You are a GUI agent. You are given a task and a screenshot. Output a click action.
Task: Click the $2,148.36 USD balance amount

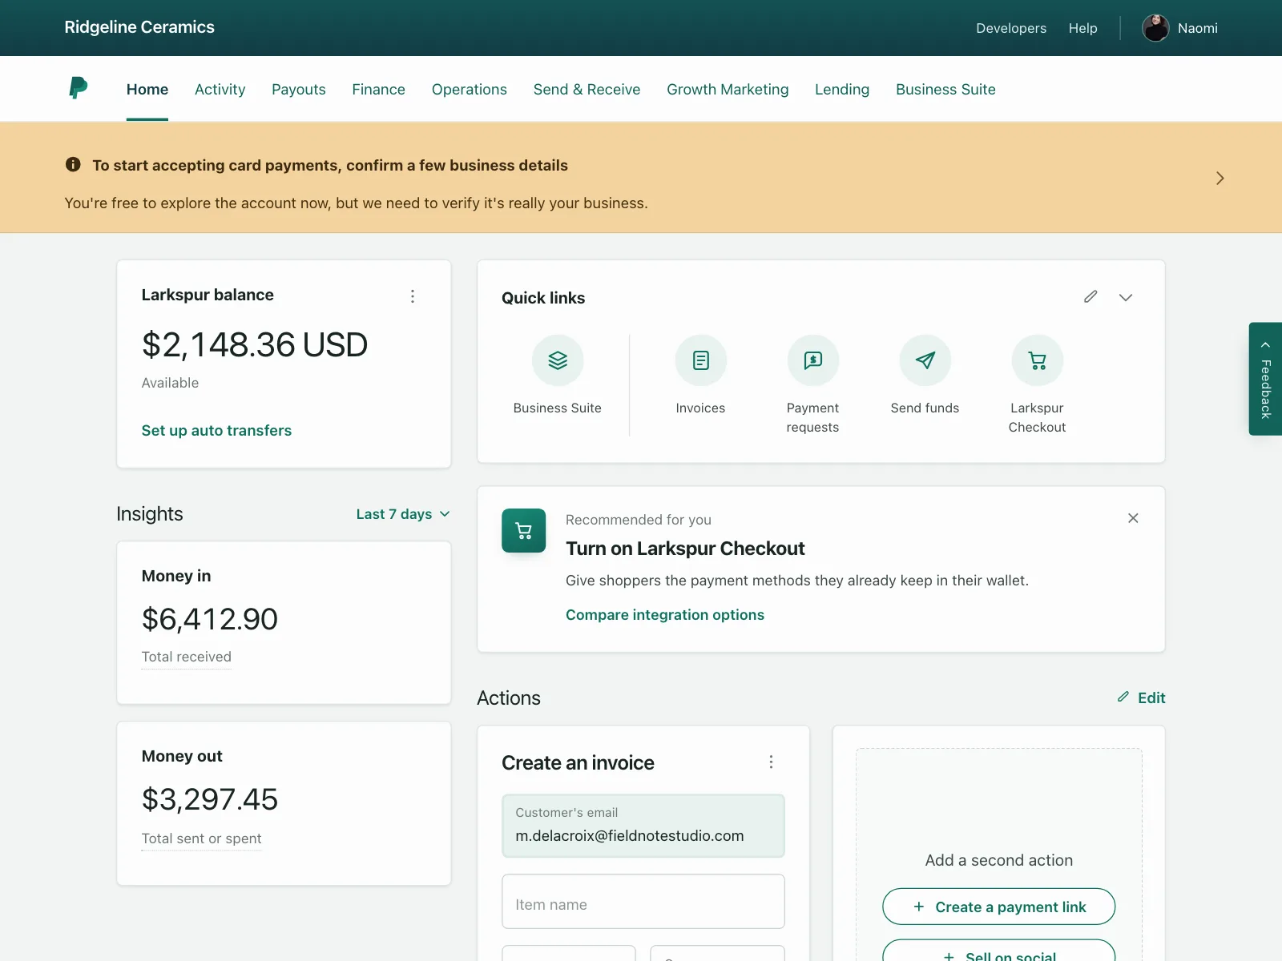click(x=255, y=345)
